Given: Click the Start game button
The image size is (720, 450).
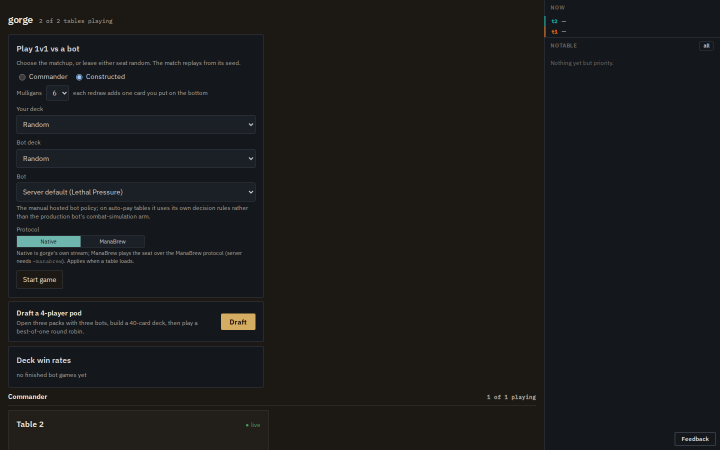Looking at the screenshot, I should [x=39, y=279].
